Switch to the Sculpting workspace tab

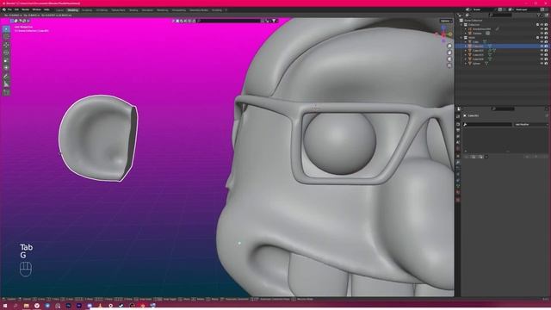[x=86, y=10]
